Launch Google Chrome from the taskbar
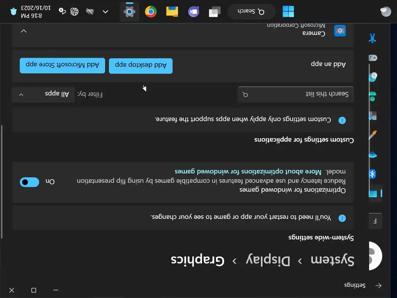 tap(151, 12)
